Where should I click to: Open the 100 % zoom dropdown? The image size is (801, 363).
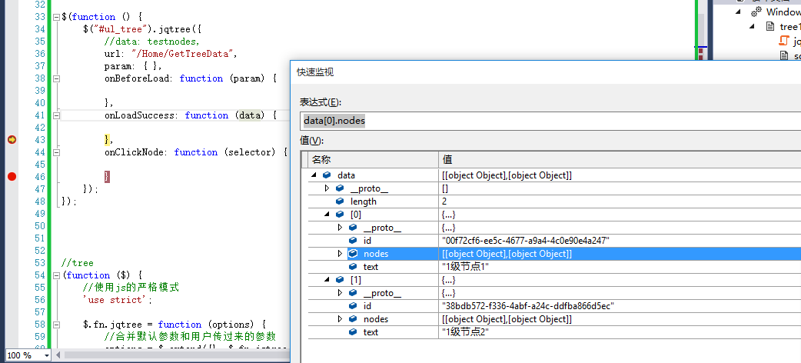pyautogui.click(x=47, y=355)
